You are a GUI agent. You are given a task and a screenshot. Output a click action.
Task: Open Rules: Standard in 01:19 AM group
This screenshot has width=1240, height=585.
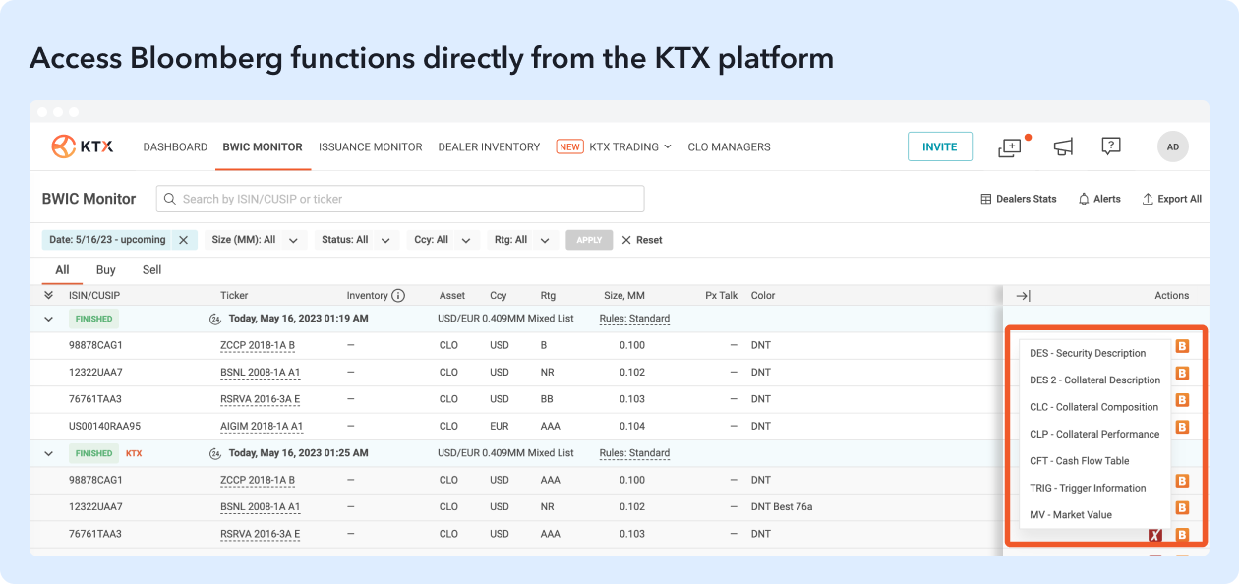point(634,319)
